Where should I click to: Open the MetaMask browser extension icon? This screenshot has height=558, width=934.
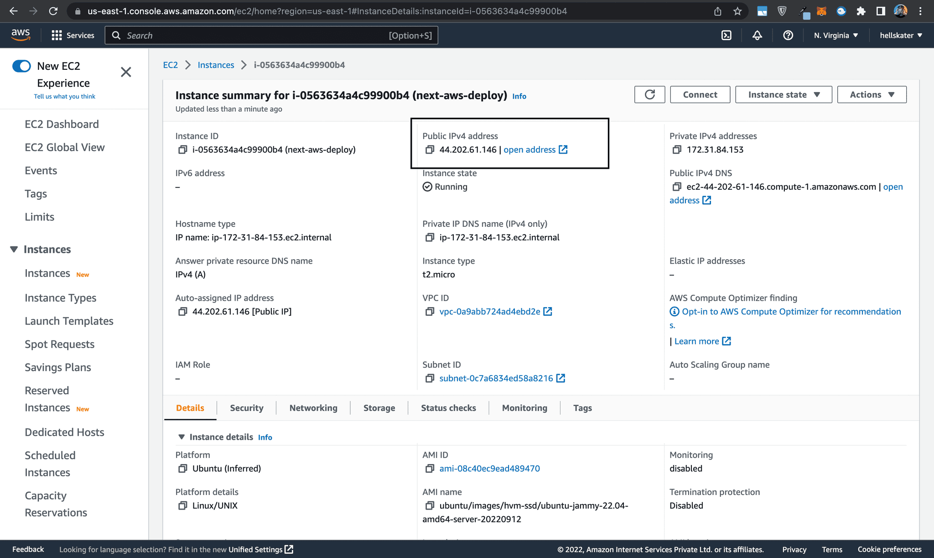[x=821, y=11]
